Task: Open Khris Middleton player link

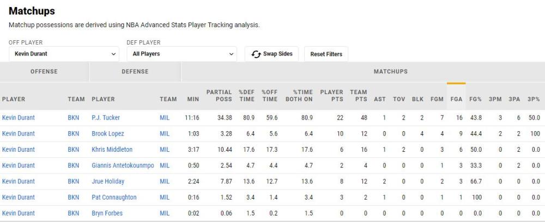Action: [112, 150]
